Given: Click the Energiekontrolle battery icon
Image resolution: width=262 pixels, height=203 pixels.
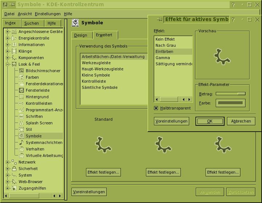Looking at the screenshot, I should coord(14,38).
